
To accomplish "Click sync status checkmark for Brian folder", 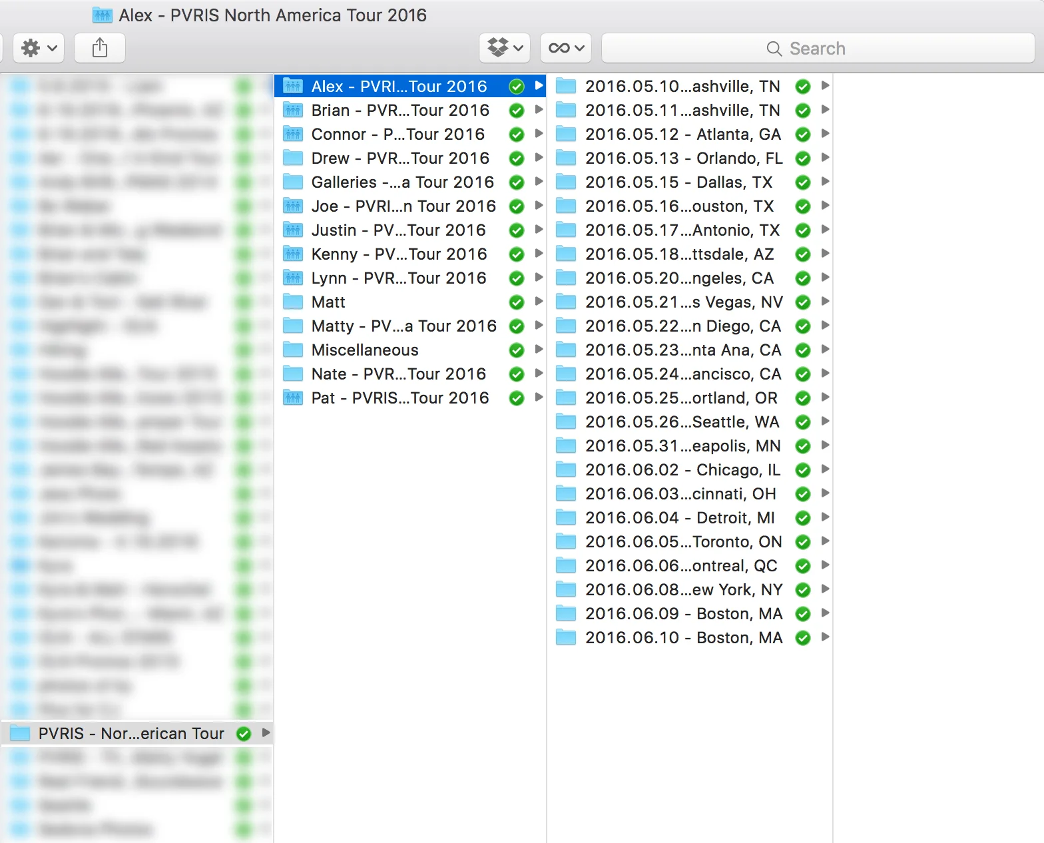I will (x=516, y=111).
